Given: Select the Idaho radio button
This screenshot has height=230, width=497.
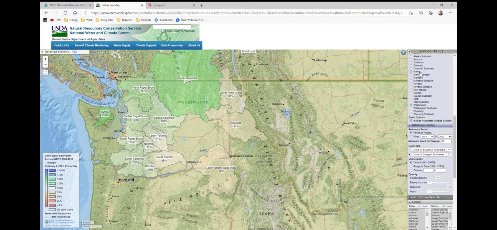Looking at the screenshot, I should (411, 72).
